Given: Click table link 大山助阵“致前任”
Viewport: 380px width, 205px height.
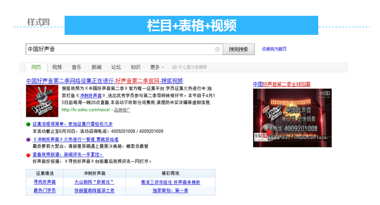Looking at the screenshot, I should [x=94, y=182].
